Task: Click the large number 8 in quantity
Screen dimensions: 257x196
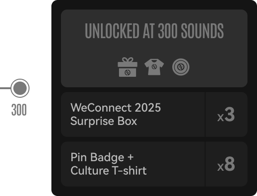Action: click(229, 164)
